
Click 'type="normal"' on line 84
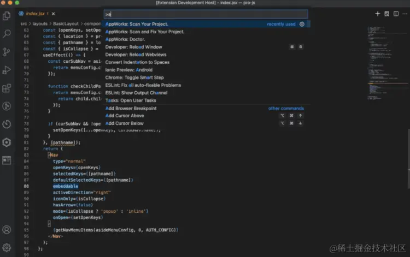tap(69, 162)
